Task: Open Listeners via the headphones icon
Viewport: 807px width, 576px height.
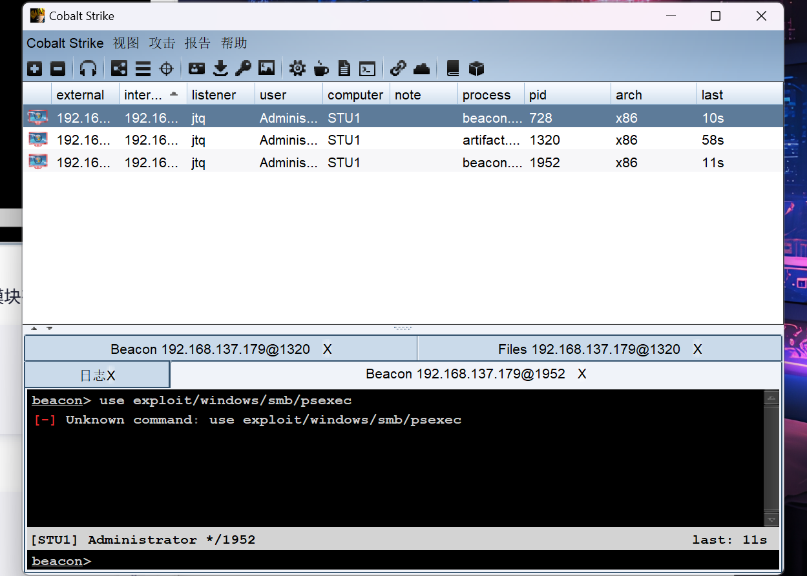Action: point(88,68)
